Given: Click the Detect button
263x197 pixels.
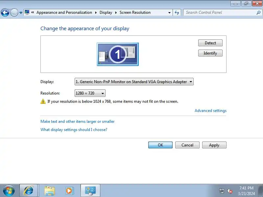Looking at the screenshot, I should click(210, 43).
